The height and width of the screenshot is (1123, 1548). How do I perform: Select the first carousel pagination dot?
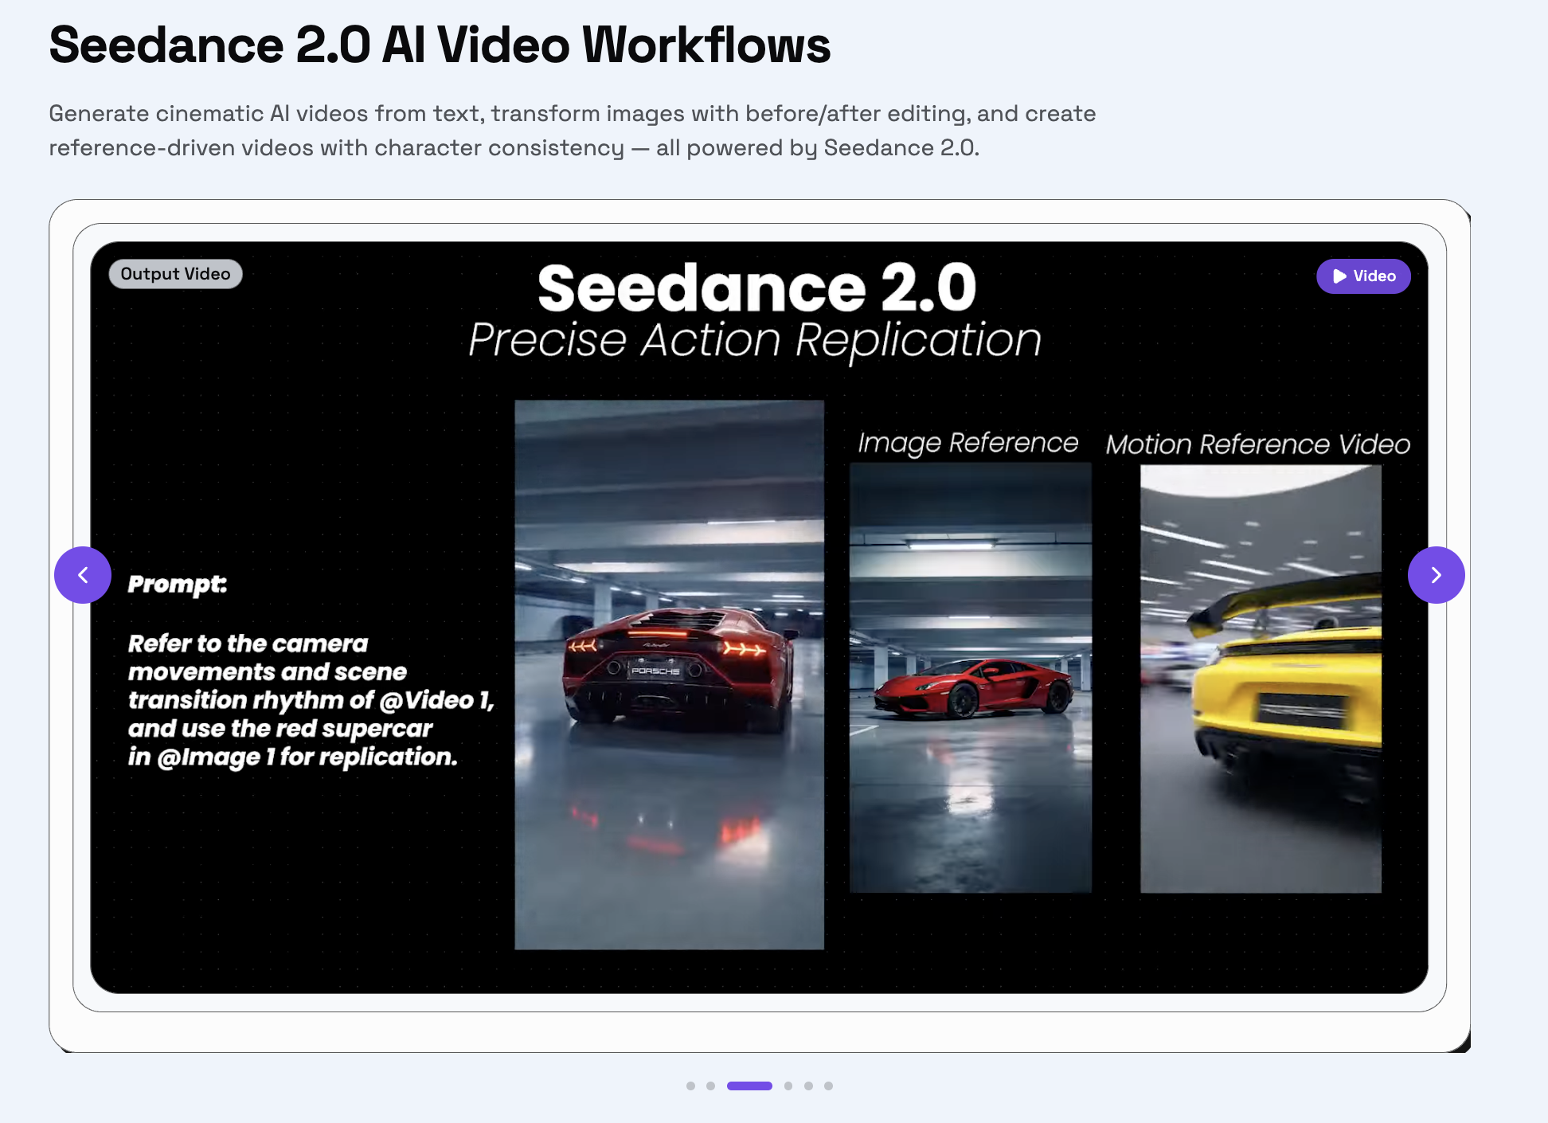click(x=691, y=1086)
